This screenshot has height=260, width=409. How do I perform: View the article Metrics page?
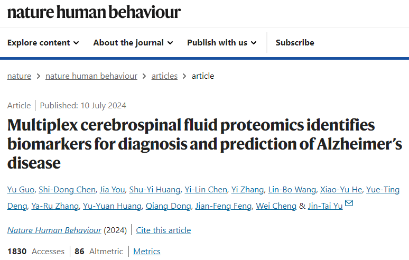click(146, 252)
